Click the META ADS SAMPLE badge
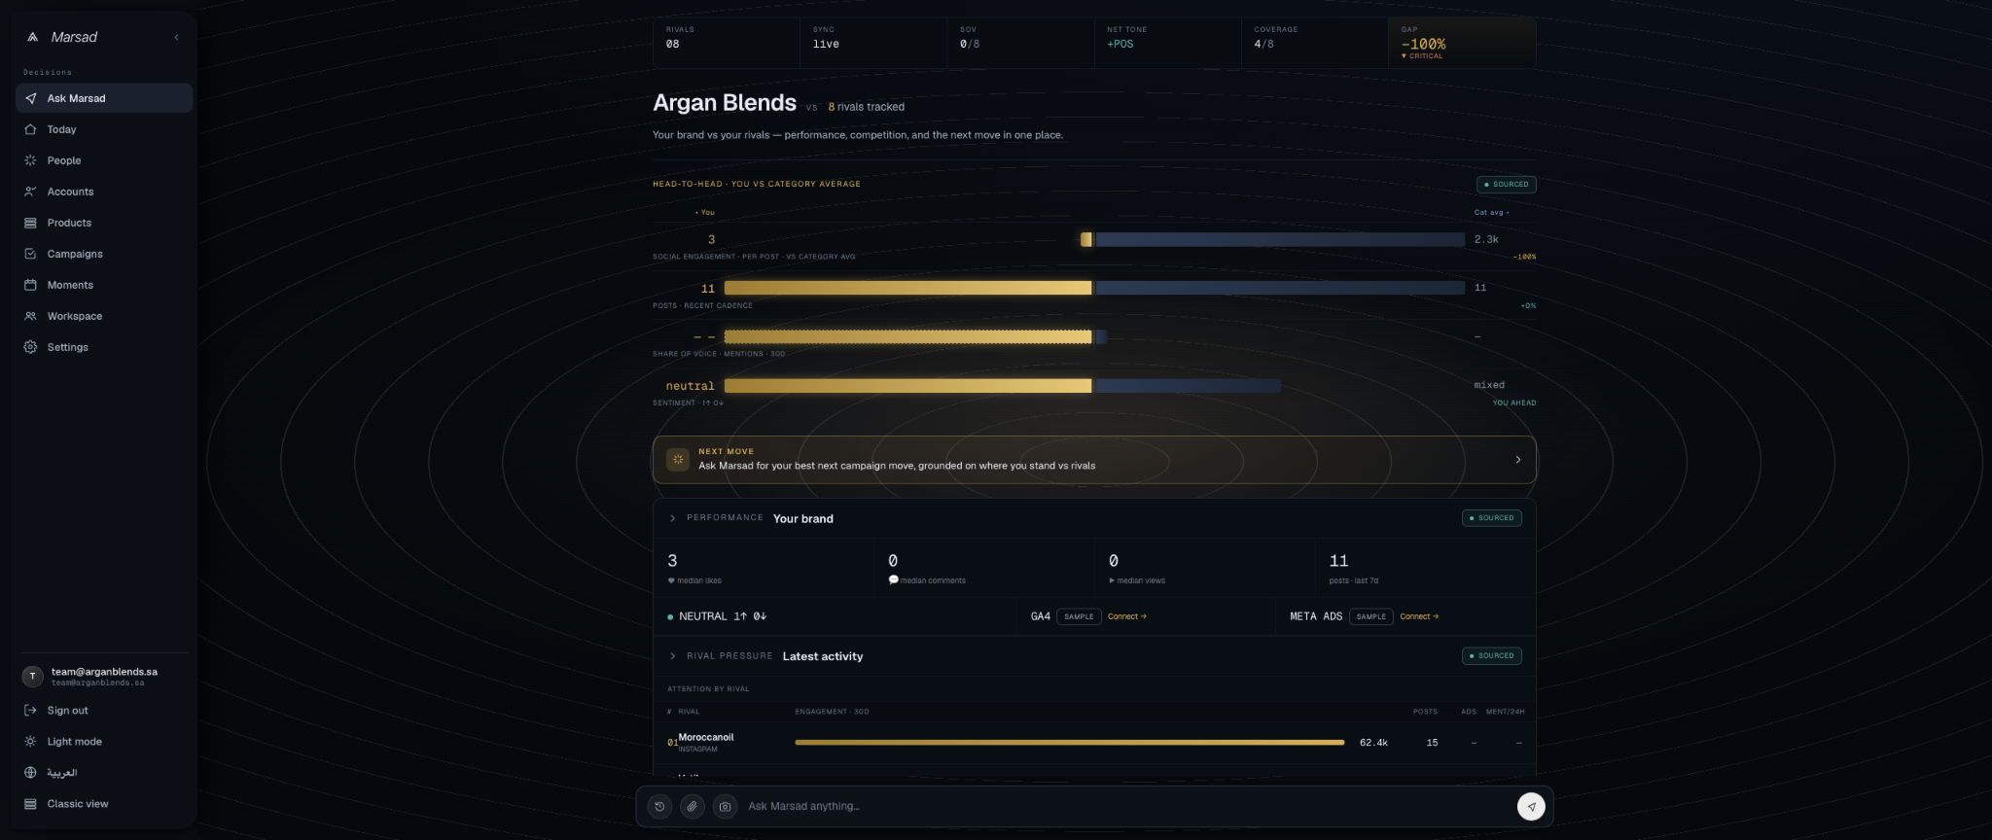1992x840 pixels. pos(1370,616)
